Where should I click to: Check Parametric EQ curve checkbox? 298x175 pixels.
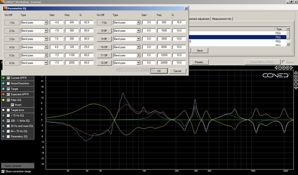tap(8, 136)
